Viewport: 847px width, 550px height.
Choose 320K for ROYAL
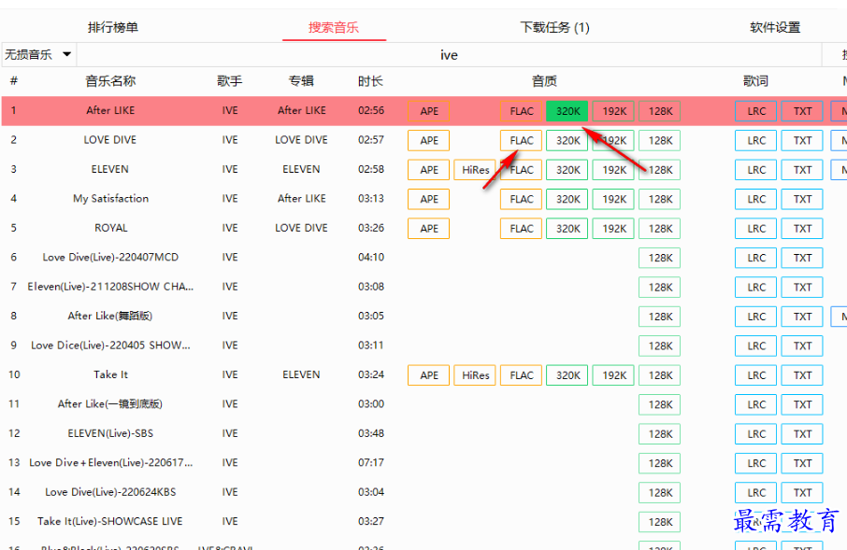click(x=567, y=229)
